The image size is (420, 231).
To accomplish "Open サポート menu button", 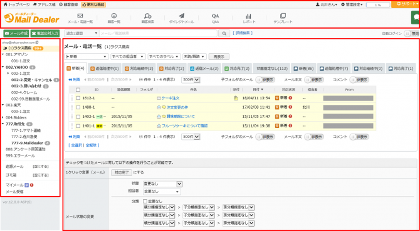I will pyautogui.click(x=405, y=4).
